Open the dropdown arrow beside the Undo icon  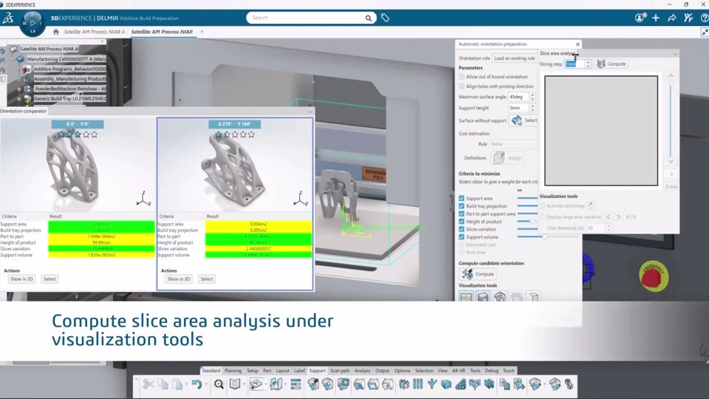[x=206, y=384]
